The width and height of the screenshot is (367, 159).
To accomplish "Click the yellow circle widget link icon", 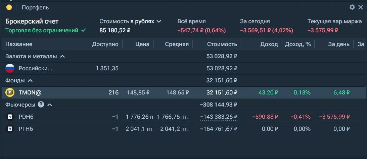I will coord(9,7).
